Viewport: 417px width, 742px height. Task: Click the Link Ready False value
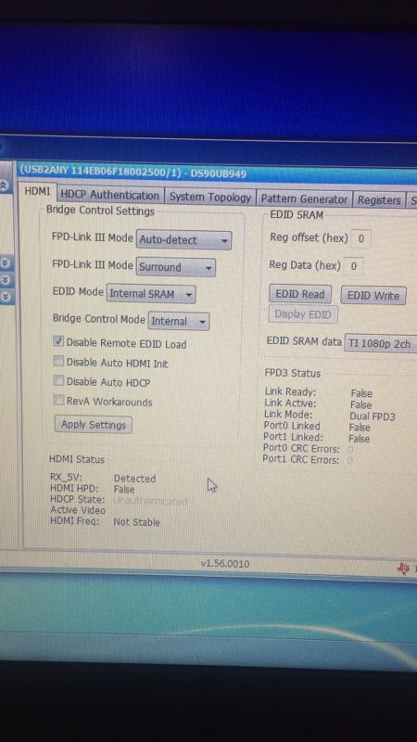click(x=361, y=393)
